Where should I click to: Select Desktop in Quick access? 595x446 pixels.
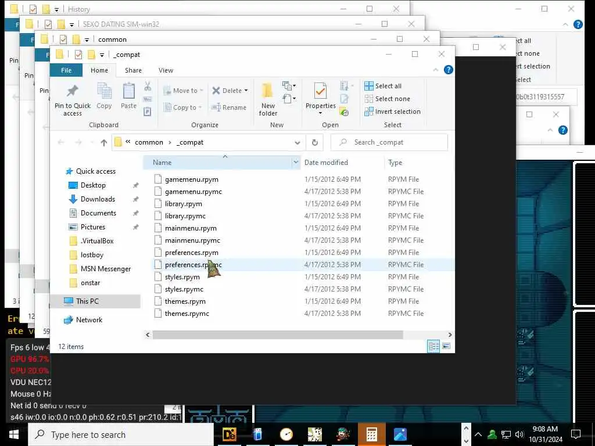pyautogui.click(x=93, y=185)
